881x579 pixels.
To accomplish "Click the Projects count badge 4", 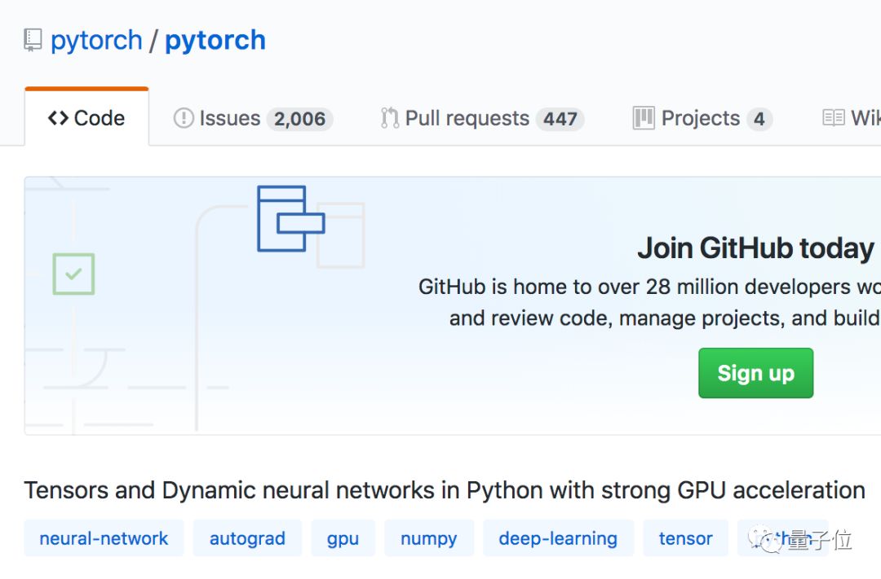I will point(759,119).
